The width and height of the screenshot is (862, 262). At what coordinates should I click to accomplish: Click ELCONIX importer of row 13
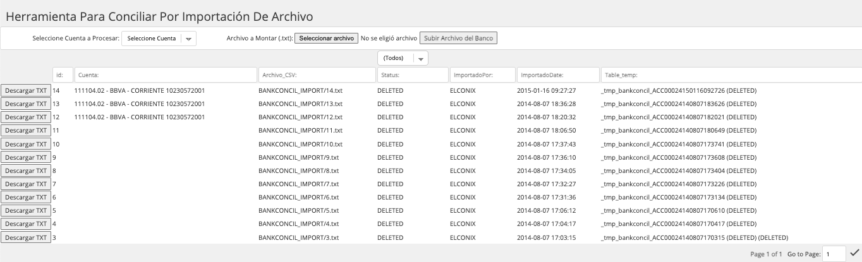[463, 104]
